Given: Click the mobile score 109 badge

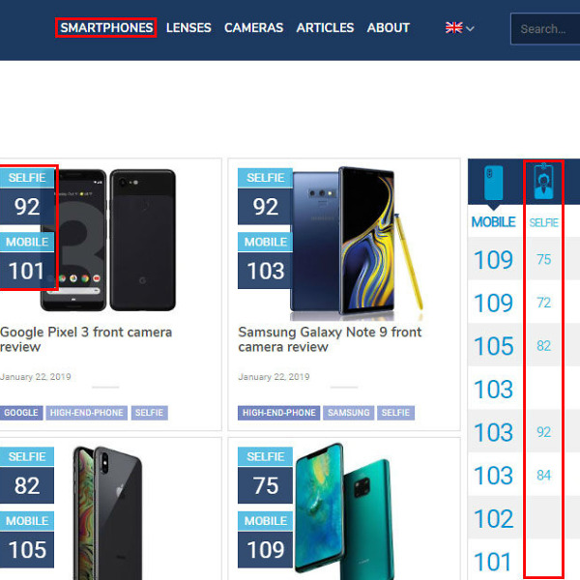Looking at the screenshot, I should pos(266,550).
